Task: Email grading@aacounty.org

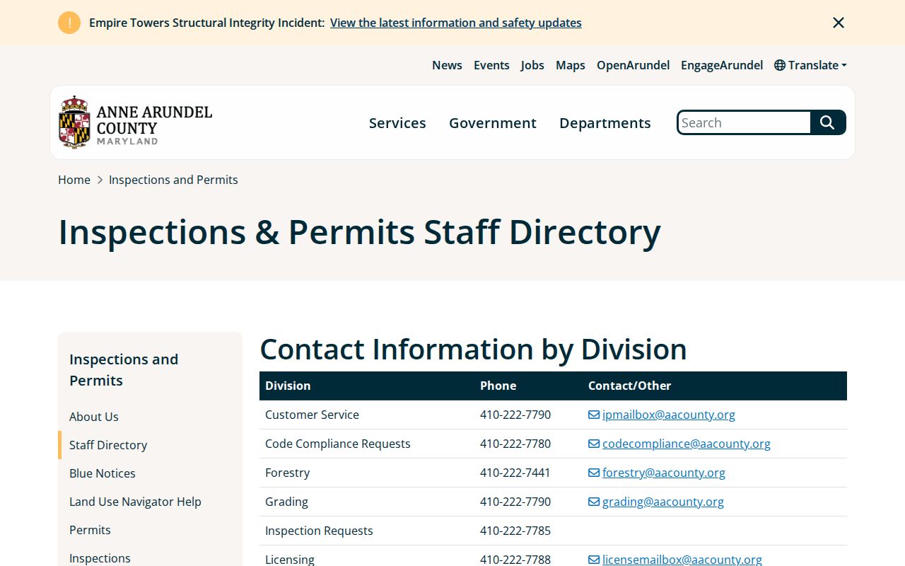Action: click(663, 502)
